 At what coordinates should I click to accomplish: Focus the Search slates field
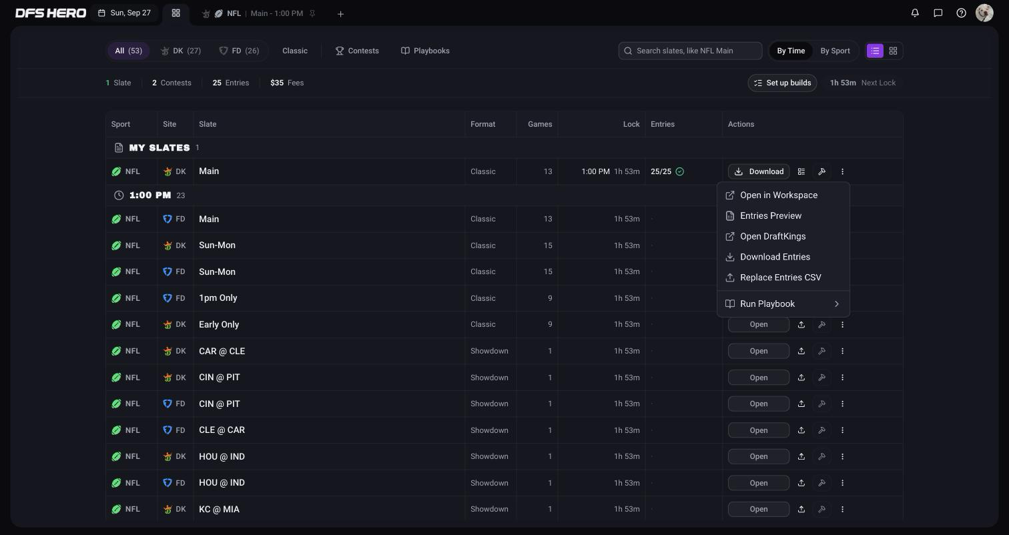[x=690, y=51]
